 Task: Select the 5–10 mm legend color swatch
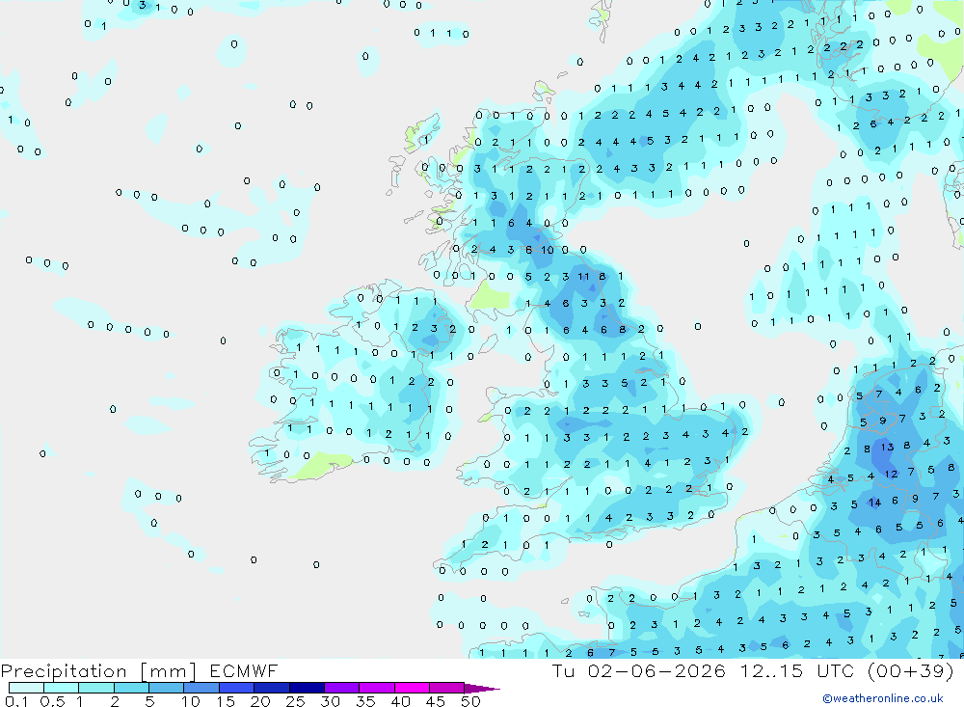tap(166, 688)
